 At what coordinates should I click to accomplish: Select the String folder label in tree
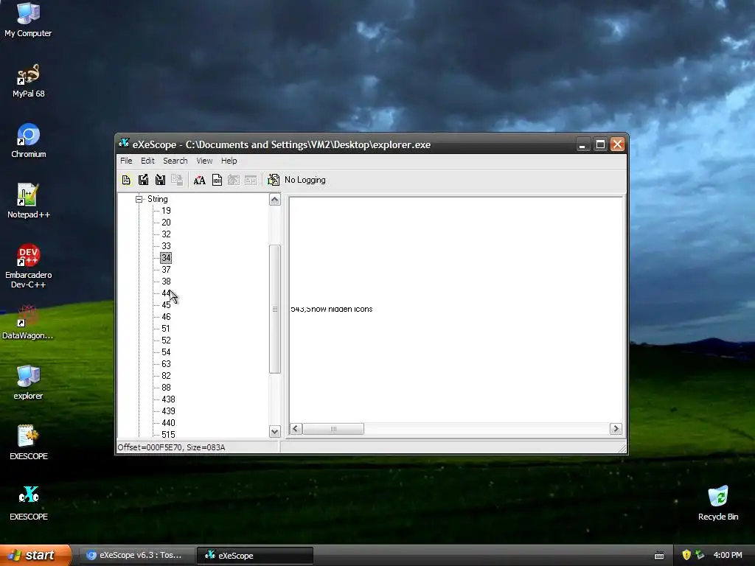[x=158, y=199]
